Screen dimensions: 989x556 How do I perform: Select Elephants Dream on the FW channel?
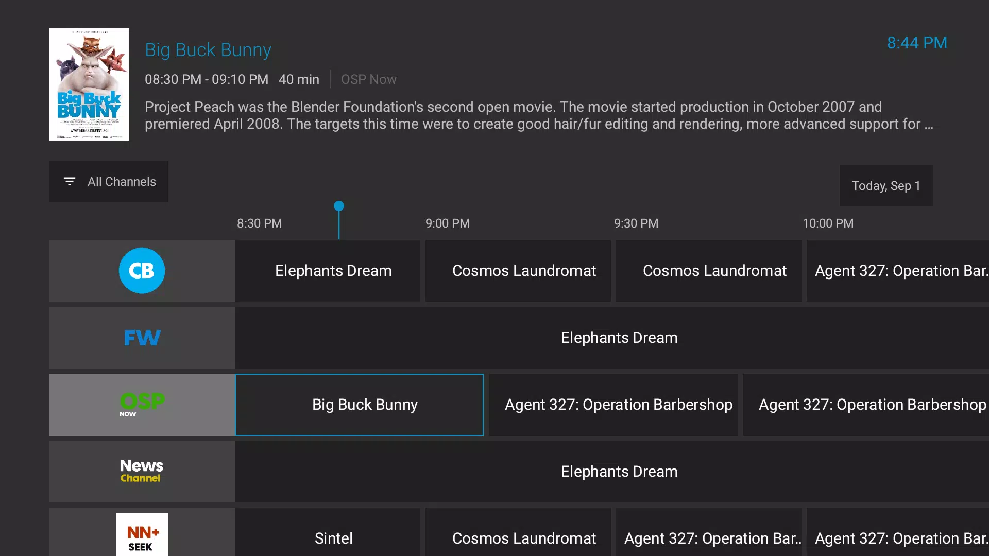pyautogui.click(x=612, y=338)
